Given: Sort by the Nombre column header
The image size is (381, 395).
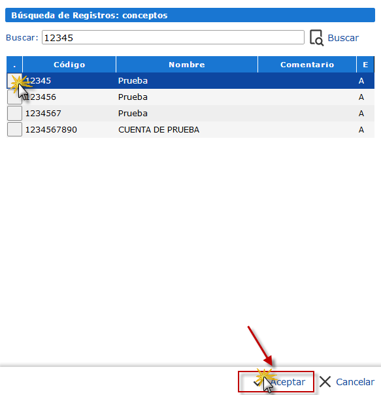Looking at the screenshot, I should pos(187,65).
